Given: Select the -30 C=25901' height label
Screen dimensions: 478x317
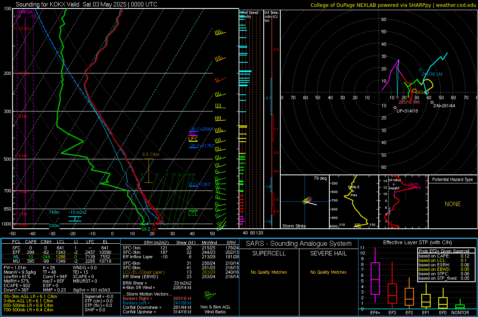Looking at the screenshot, I should [x=201, y=129].
